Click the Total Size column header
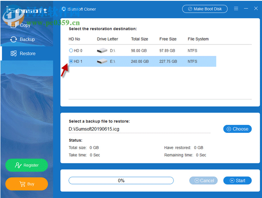 point(139,39)
